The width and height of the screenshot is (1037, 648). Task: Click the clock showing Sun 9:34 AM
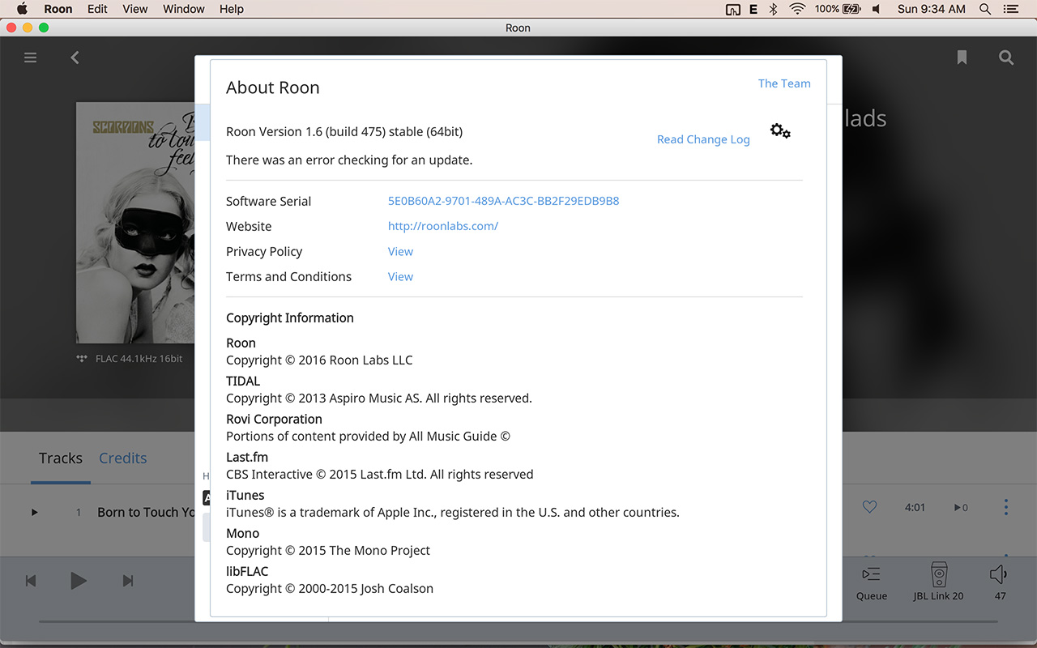click(932, 9)
